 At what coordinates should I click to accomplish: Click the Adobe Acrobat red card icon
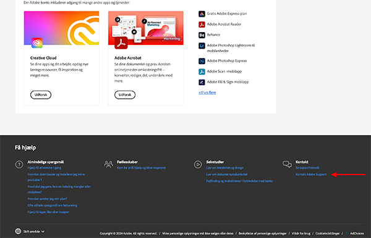point(121,43)
